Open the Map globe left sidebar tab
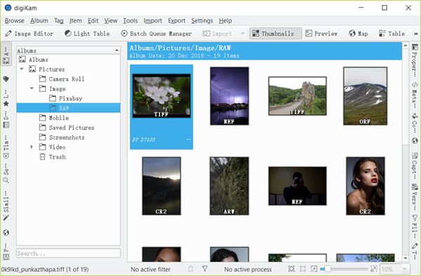Screen dimensions: 421x276 coord(6,232)
